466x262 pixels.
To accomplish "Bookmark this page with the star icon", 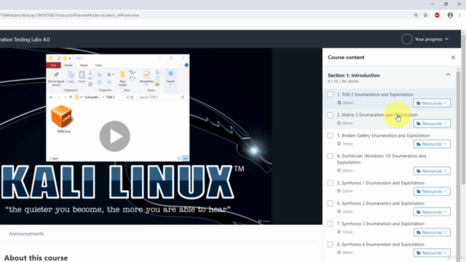I will [x=425, y=15].
